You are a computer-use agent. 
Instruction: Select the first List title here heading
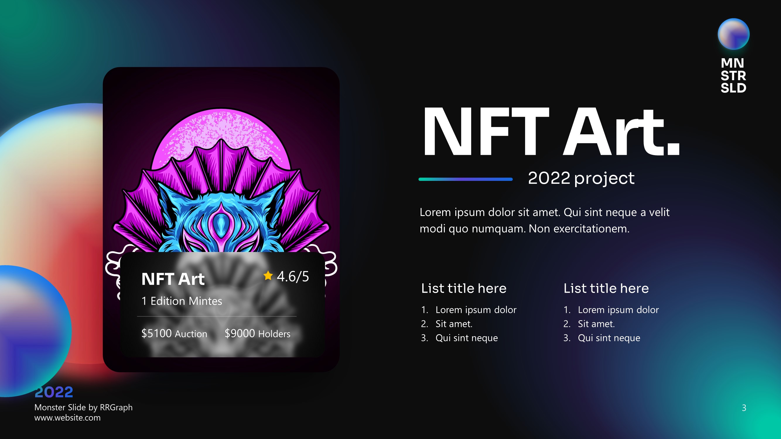[x=464, y=288]
